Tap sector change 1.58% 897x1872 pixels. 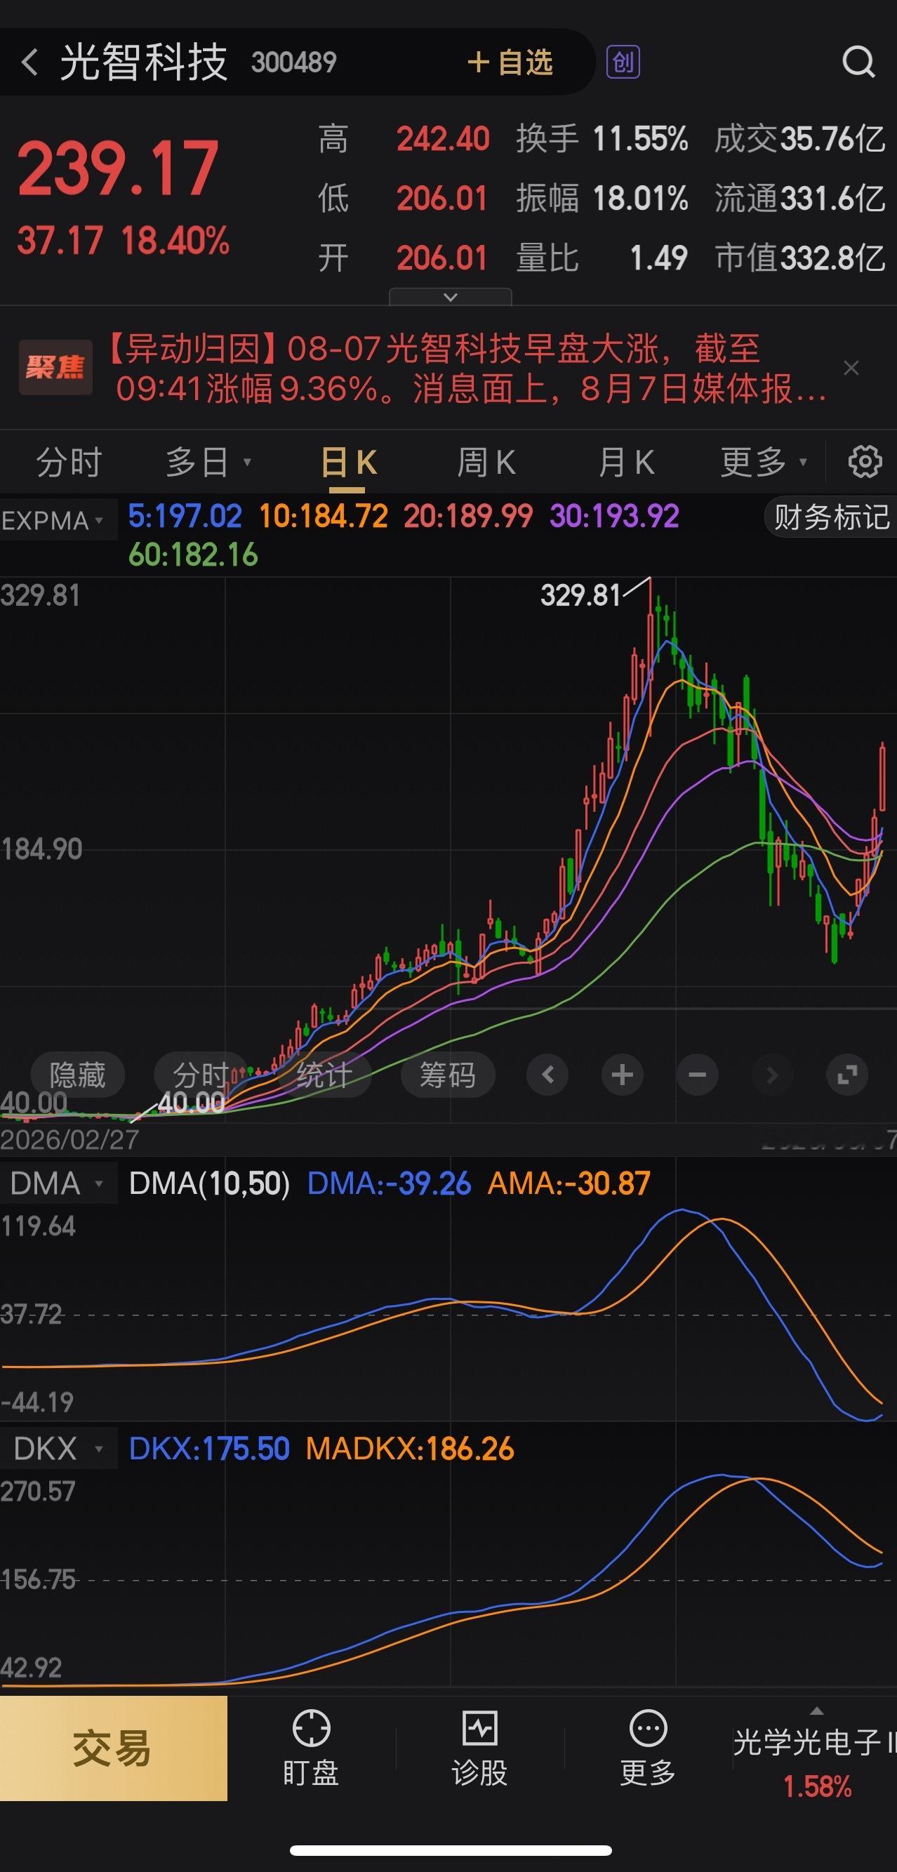click(x=817, y=1787)
